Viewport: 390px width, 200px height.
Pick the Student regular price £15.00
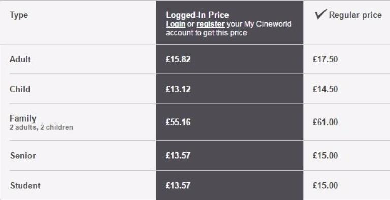coord(326,186)
